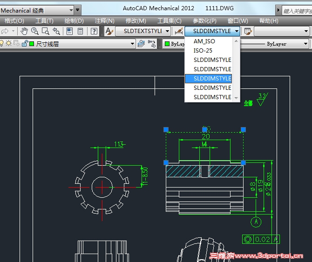Click the Make Object's Layer Current icon
The width and height of the screenshot is (312, 262).
point(152,44)
